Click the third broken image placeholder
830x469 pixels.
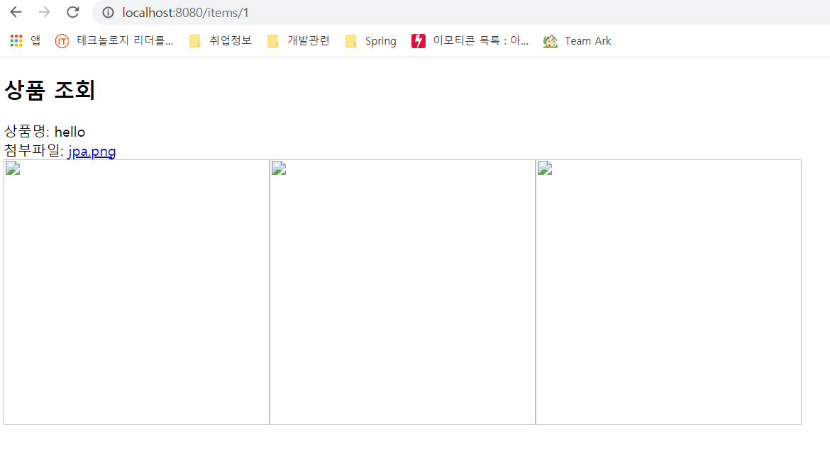tap(668, 292)
